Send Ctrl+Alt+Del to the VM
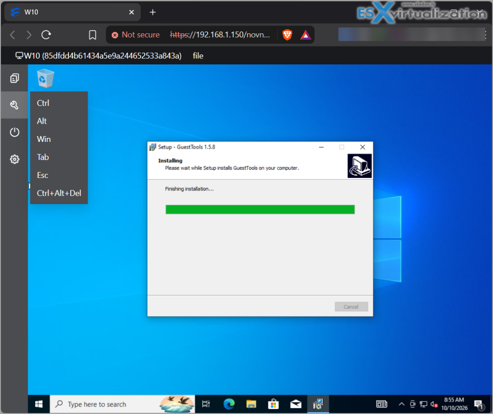This screenshot has width=493, height=414. [x=59, y=193]
